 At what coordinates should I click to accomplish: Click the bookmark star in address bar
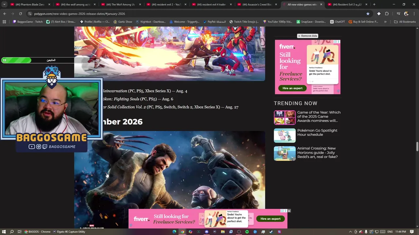click(x=368, y=14)
